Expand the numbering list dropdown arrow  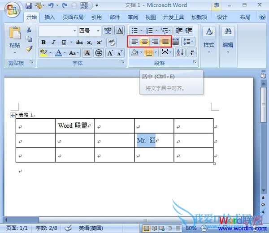(x=156, y=30)
